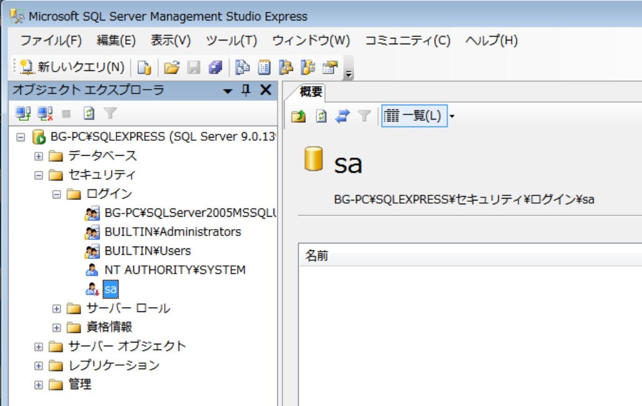Viewport: 642px width, 406px height.
Task: Click the save all icon
Action: (x=215, y=67)
